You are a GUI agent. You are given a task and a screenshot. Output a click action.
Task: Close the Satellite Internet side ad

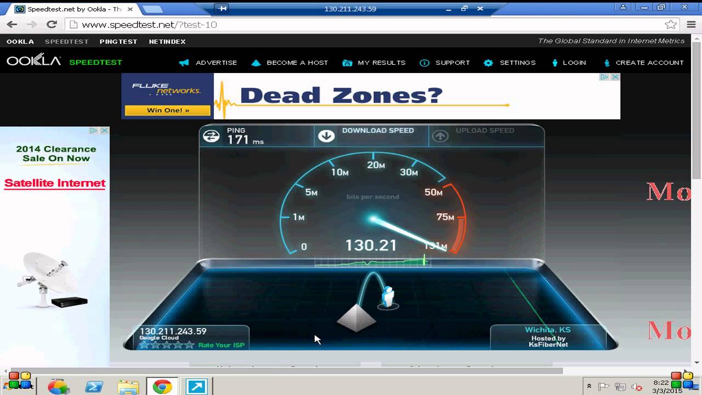pyautogui.click(x=105, y=131)
